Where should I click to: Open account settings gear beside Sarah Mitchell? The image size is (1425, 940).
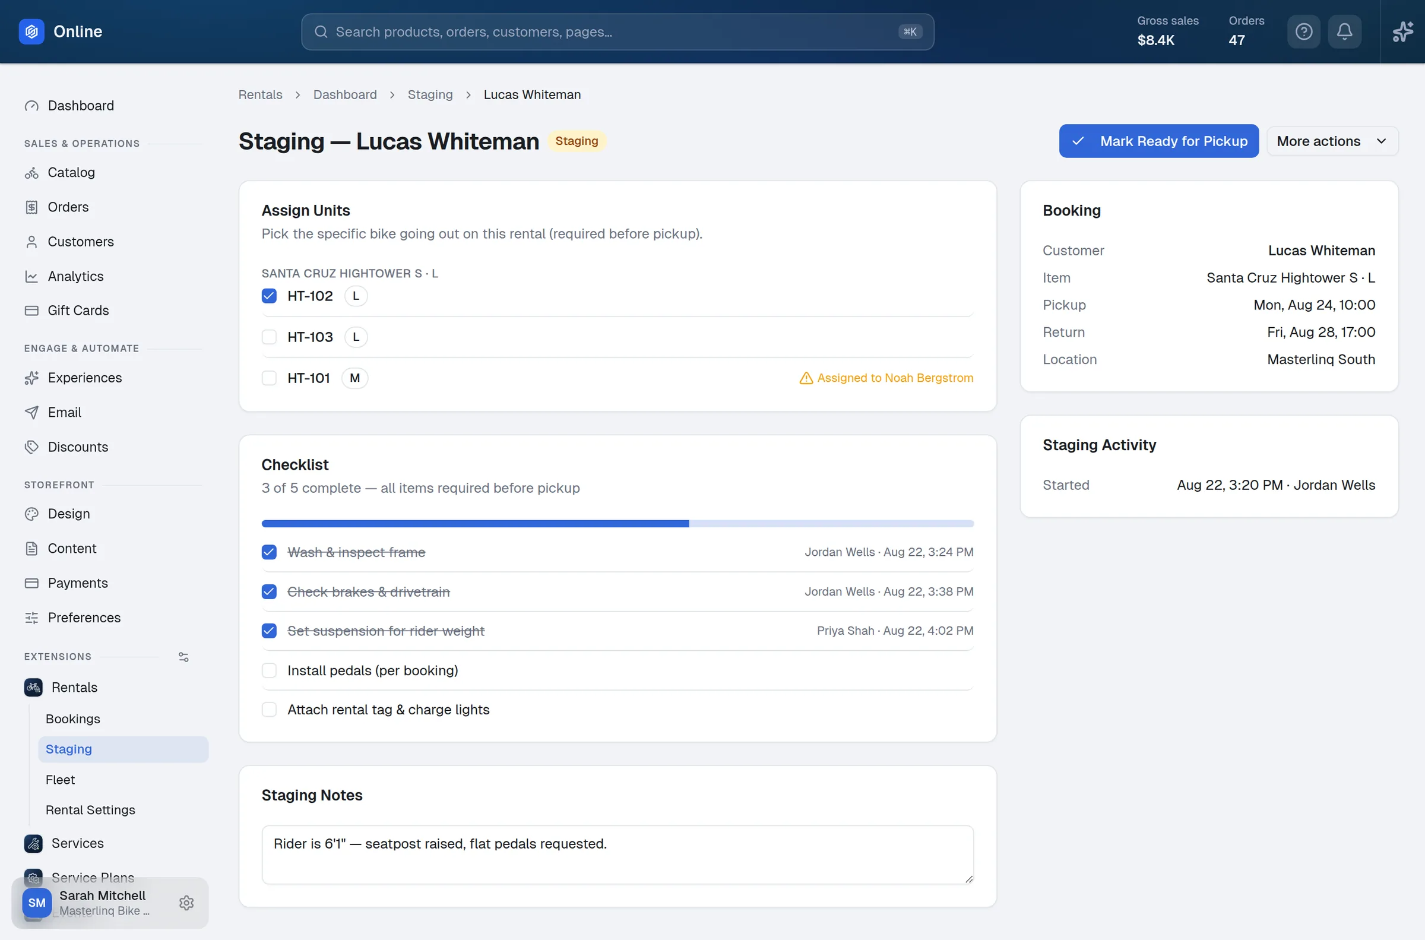186,902
